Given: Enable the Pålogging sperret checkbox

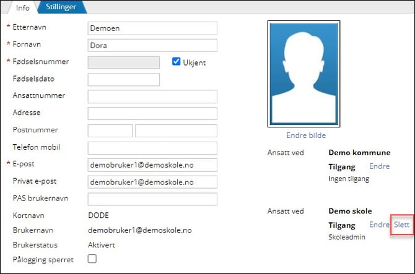Looking at the screenshot, I should pyautogui.click(x=92, y=260).
